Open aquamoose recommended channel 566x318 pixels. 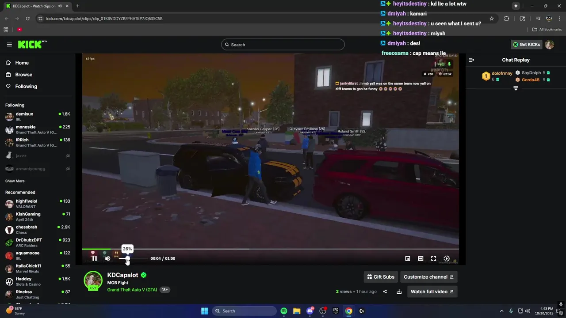click(37, 255)
